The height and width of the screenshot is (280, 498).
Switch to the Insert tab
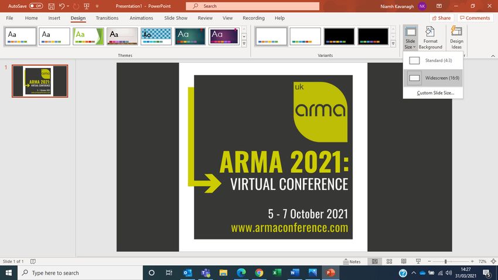(x=54, y=18)
